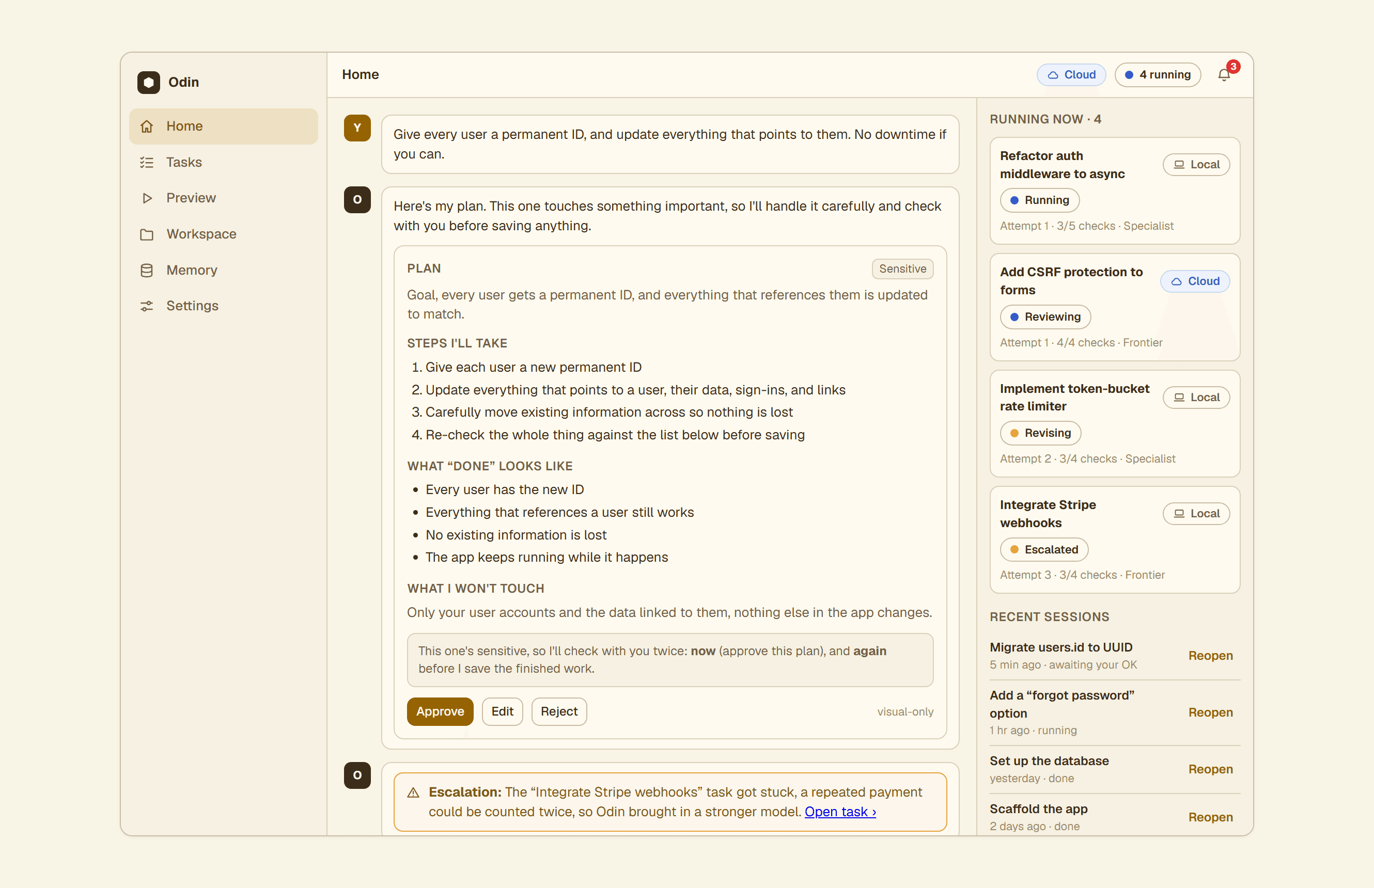
Task: Reopen Set up the database session
Action: click(1210, 770)
